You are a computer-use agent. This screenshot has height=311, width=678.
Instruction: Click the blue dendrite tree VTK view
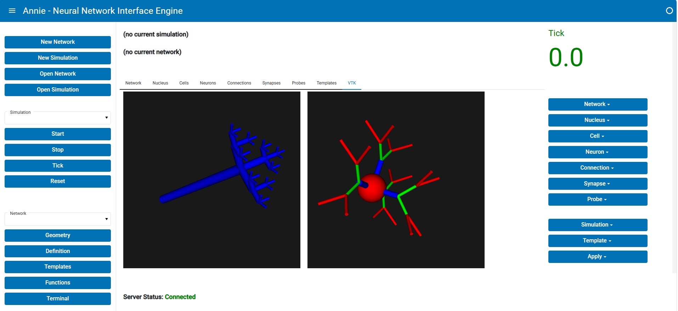212,180
